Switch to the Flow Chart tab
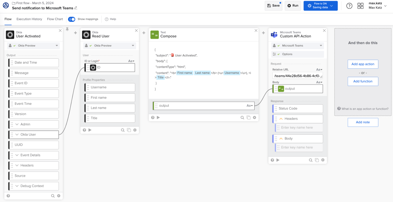The image size is (393, 202). coord(55,19)
